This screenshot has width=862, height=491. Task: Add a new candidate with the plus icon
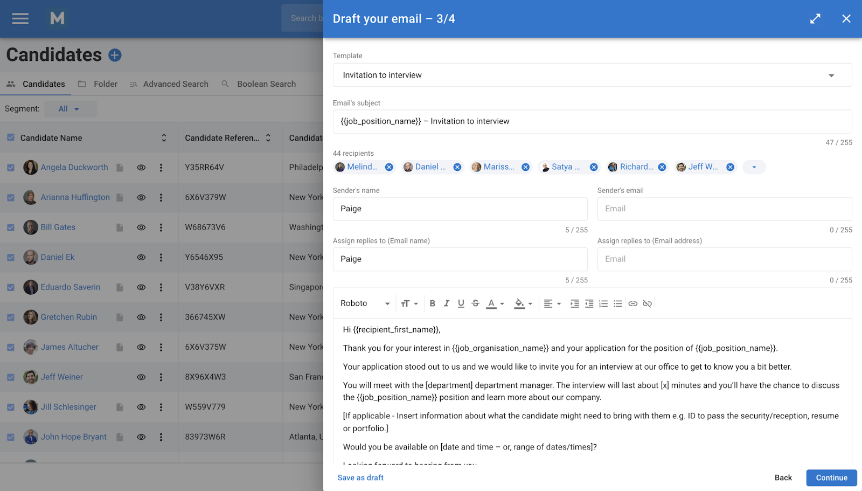[x=115, y=54]
